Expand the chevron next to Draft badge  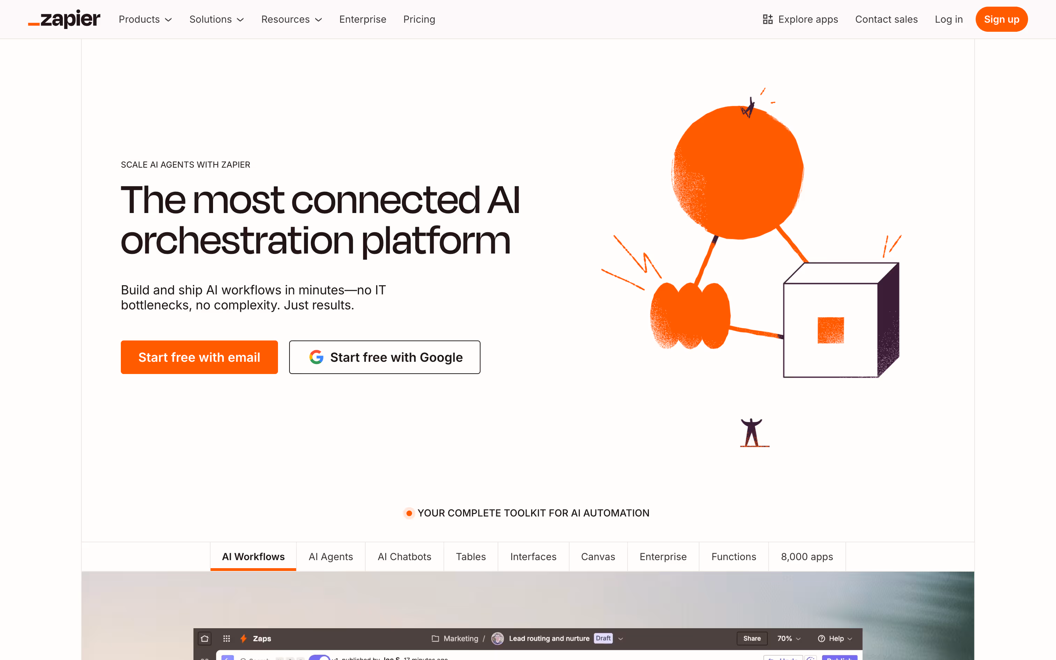[621, 639]
